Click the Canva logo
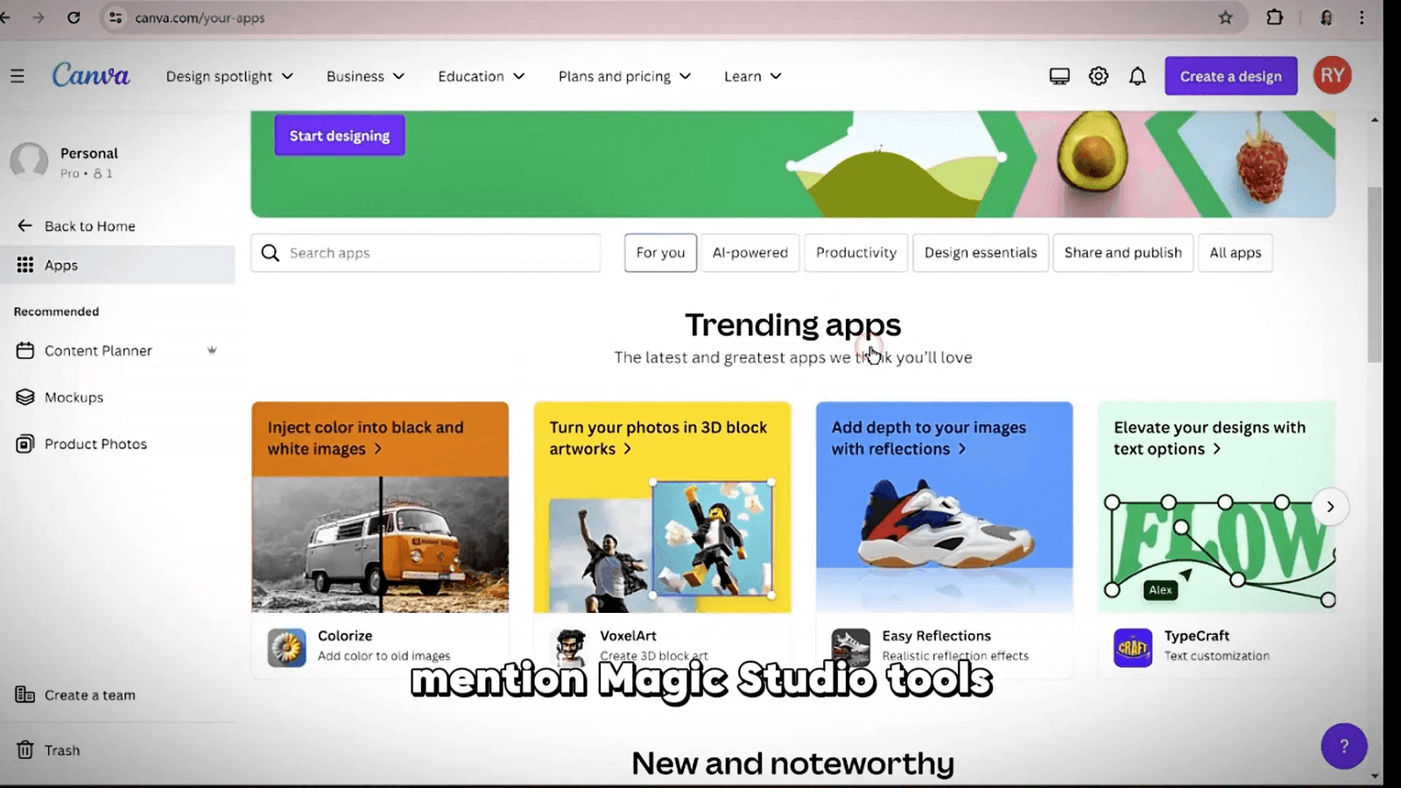1401x788 pixels. (x=91, y=75)
